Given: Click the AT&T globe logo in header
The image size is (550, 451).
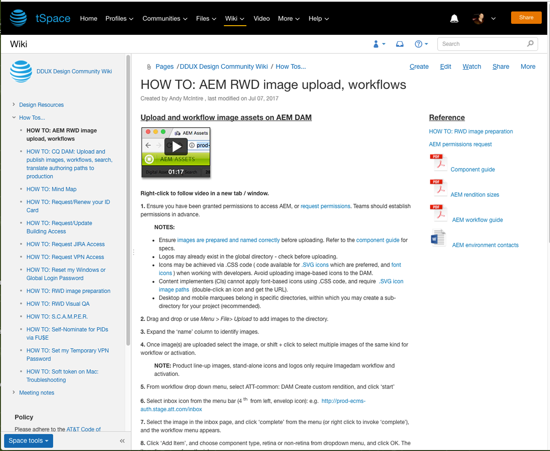Looking at the screenshot, I should coord(19,18).
